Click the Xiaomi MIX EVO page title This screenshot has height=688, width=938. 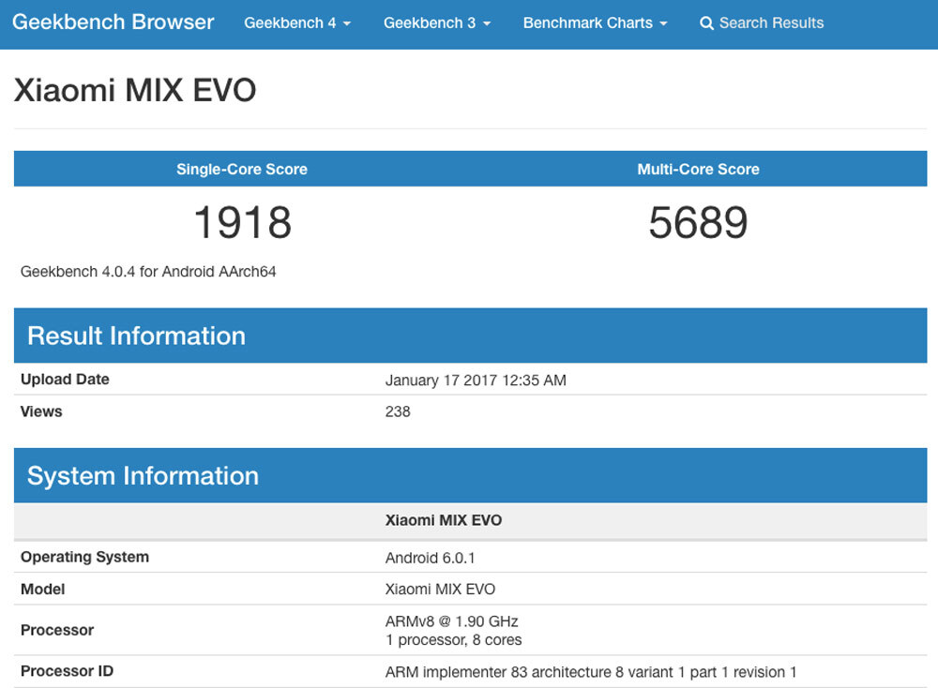click(x=135, y=90)
